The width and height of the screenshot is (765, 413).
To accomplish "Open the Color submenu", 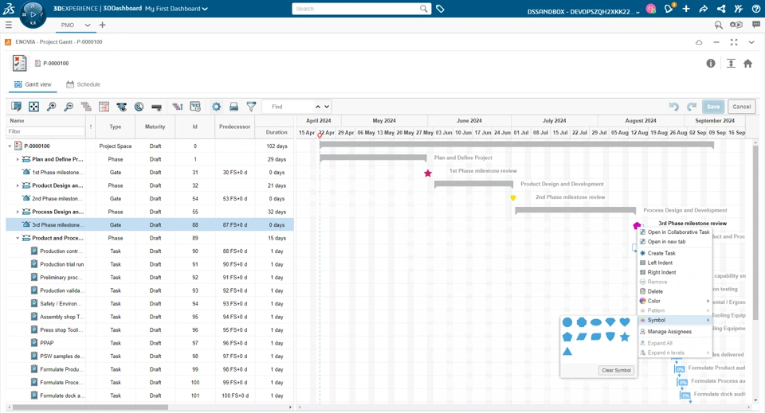I will pos(675,301).
